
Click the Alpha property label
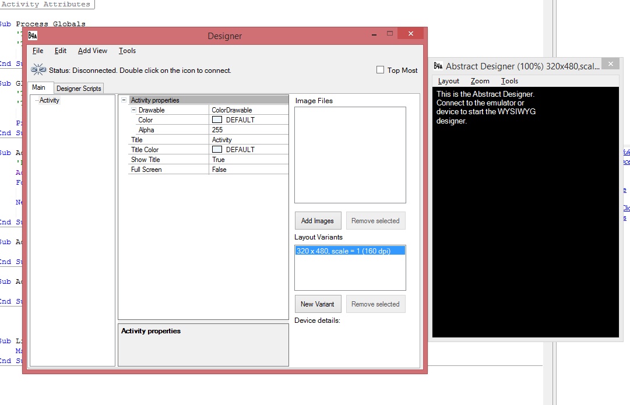click(146, 130)
